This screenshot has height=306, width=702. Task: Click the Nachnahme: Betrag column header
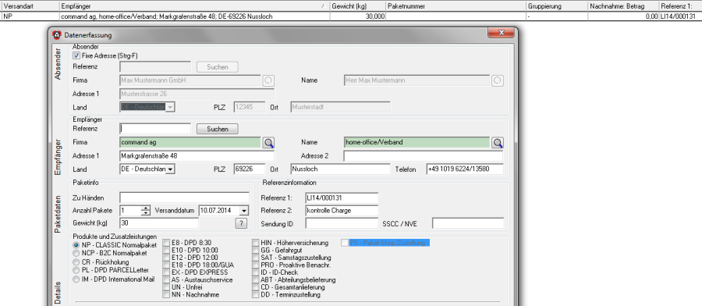point(623,6)
